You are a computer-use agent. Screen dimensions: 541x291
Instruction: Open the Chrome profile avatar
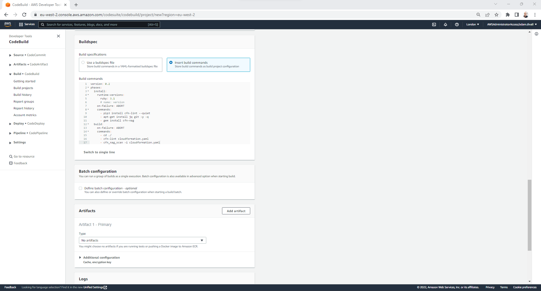526,15
